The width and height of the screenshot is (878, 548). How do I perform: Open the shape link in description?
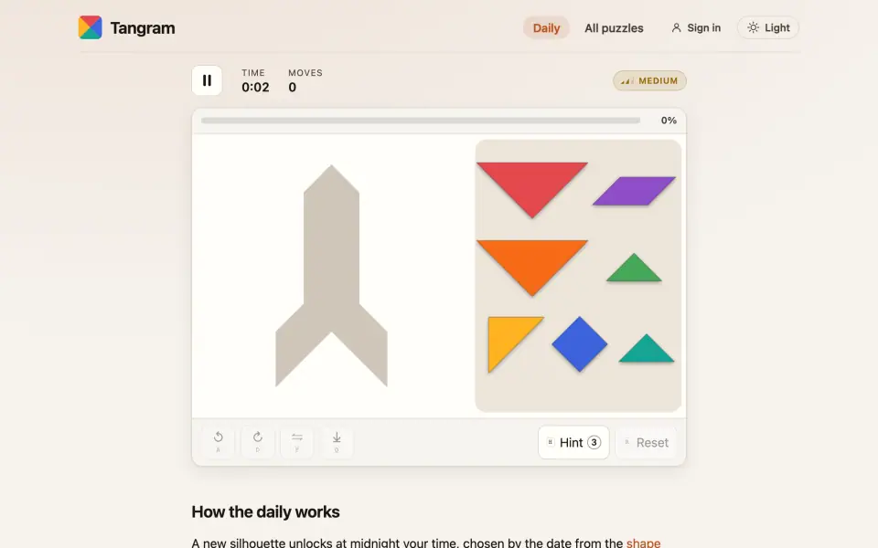(643, 543)
